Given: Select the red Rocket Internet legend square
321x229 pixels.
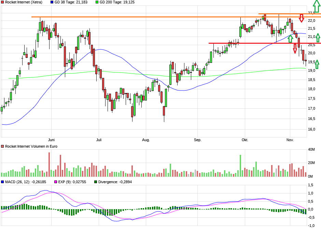Looking at the screenshot, I should 2,2.
